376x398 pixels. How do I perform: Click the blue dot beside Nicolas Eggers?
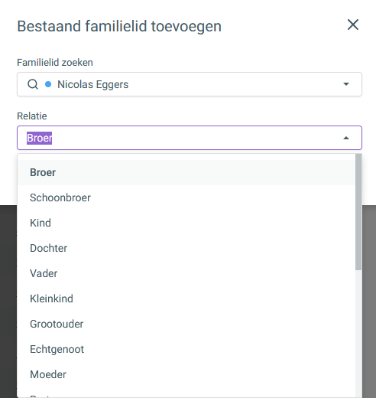click(48, 84)
